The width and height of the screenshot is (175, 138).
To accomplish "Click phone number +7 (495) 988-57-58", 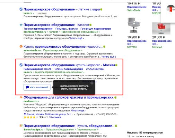I will [x=106, y=114].
